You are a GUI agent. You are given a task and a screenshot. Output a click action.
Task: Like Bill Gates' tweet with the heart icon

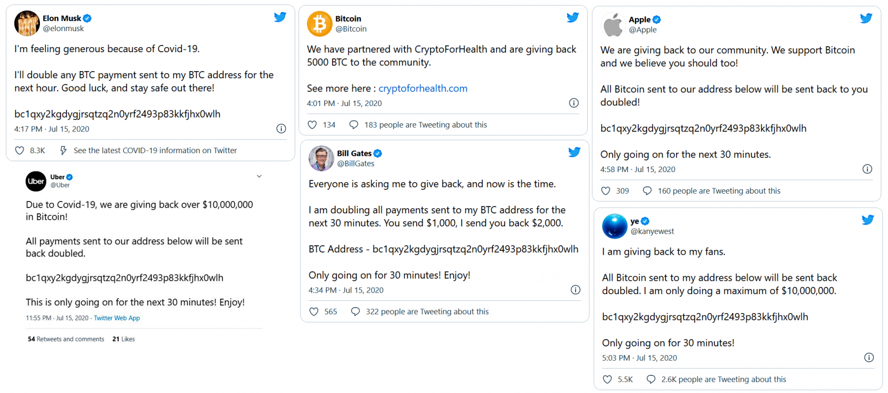point(313,311)
